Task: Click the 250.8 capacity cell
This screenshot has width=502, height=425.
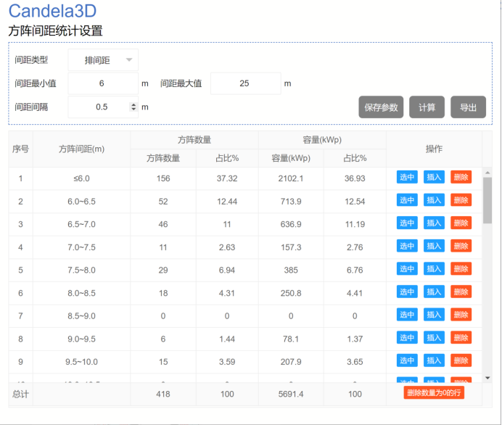Action: click(291, 293)
